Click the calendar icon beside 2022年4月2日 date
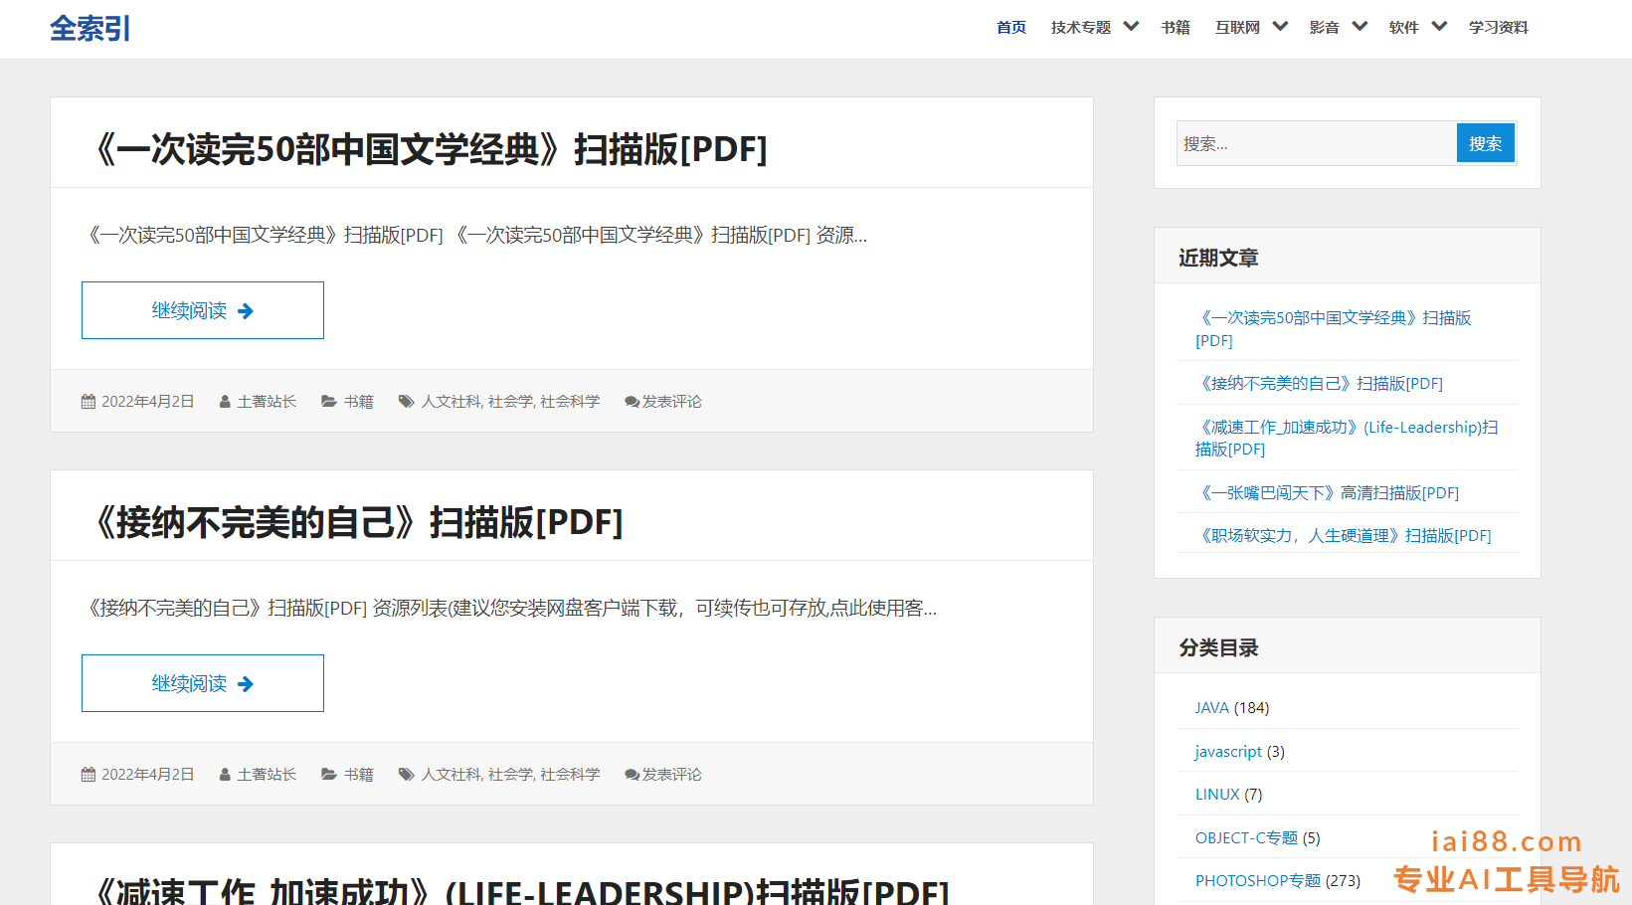The image size is (1632, 905). [x=88, y=401]
